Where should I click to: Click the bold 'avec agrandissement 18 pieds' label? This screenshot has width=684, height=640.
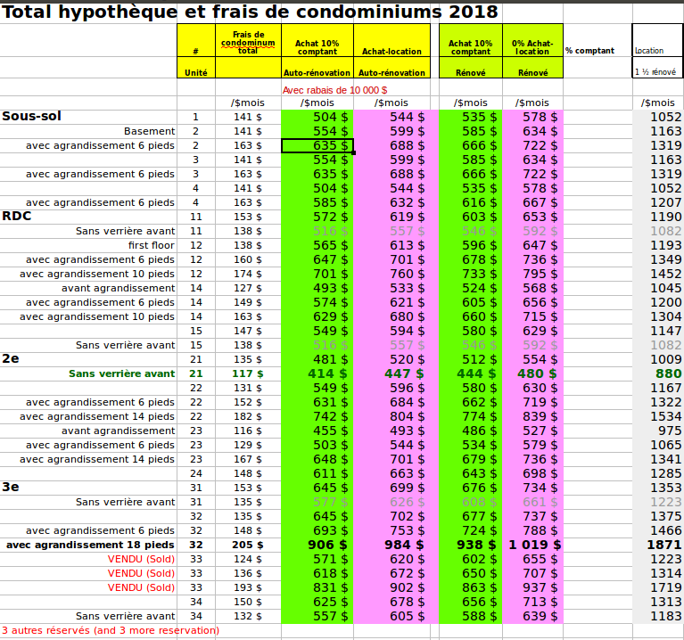pos(90,545)
